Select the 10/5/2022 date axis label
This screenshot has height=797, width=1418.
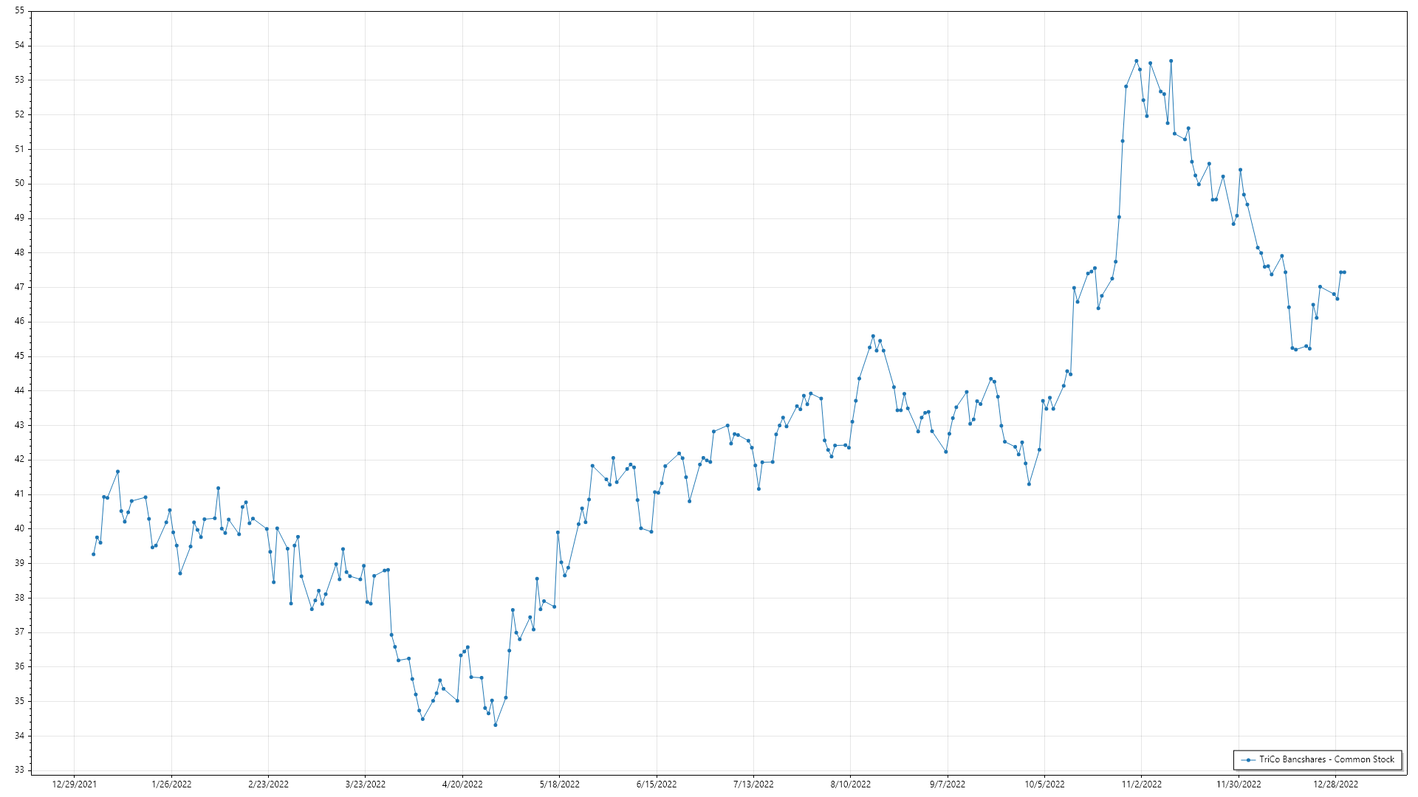pyautogui.click(x=1044, y=784)
